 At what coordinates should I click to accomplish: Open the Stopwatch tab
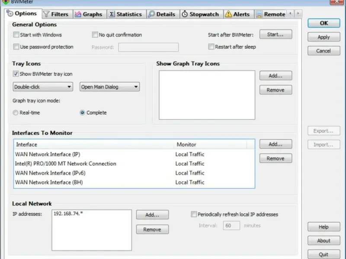click(x=202, y=14)
